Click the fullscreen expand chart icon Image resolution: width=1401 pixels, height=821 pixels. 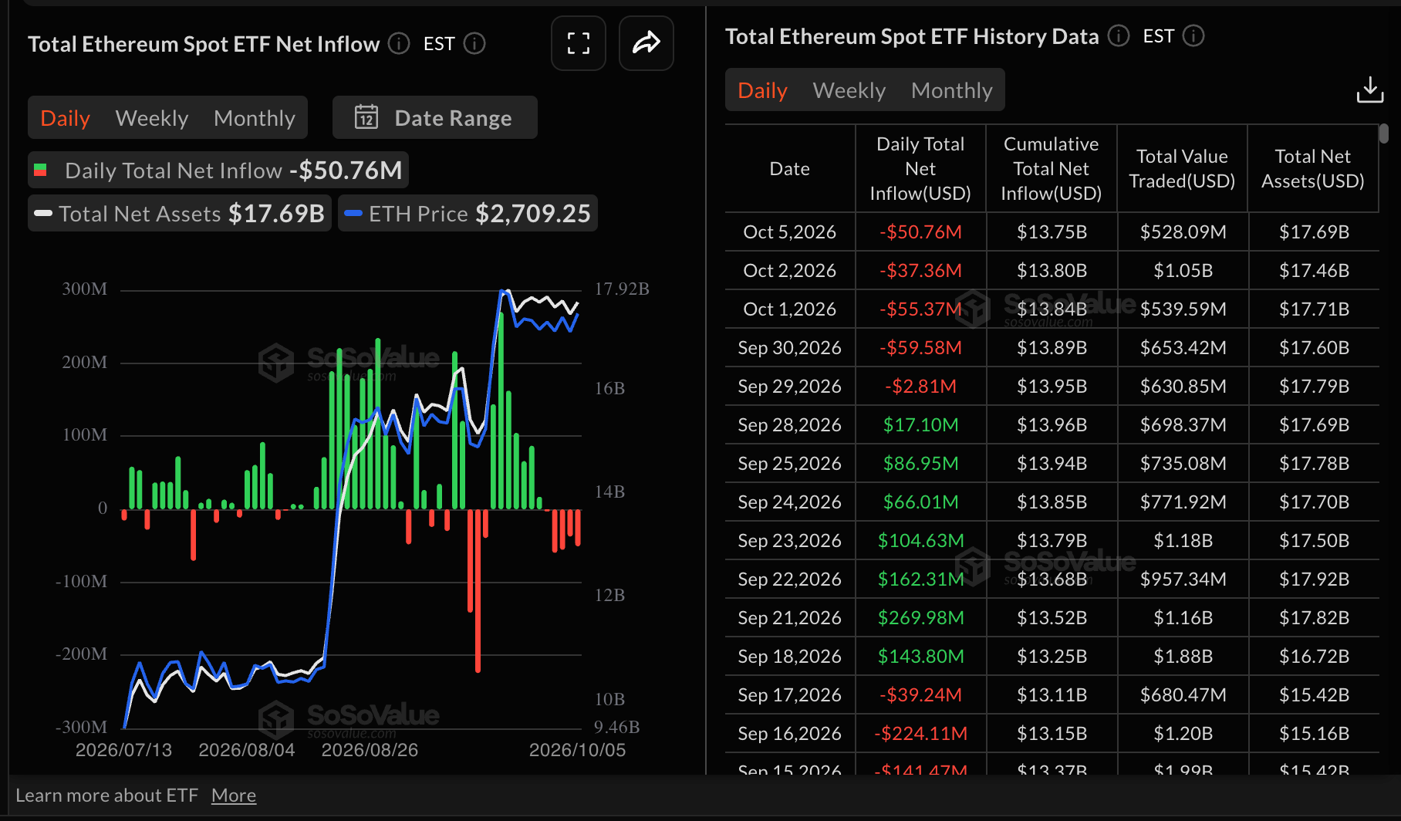(579, 43)
